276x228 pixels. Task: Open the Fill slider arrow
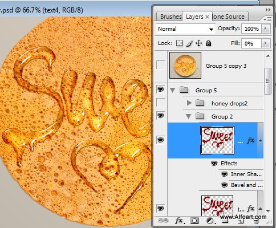coord(266,43)
